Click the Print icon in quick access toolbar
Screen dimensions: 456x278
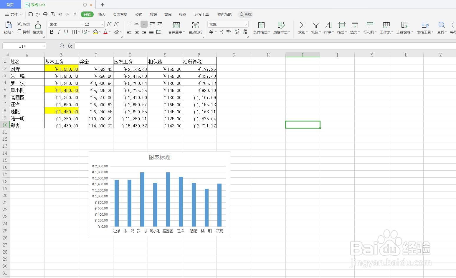45,14
